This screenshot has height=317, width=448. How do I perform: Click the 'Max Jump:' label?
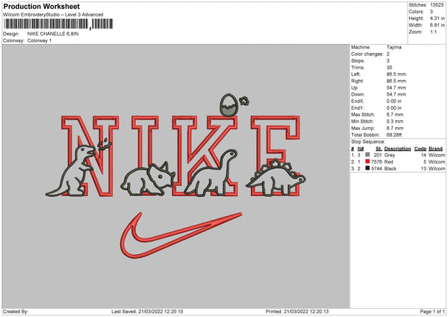(x=362, y=128)
